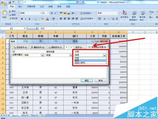The image size is (158, 119).
Task: Toggle 数据包含标题 checkbox
Action: [89, 47]
